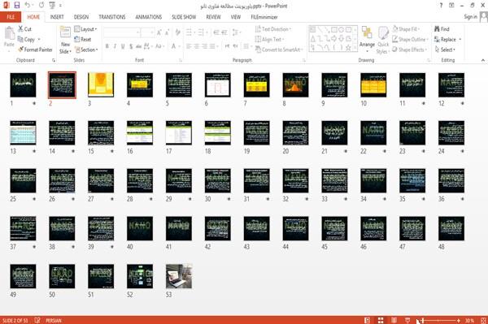Switch to the TRANSITIONS ribbon tab
Viewport: 488px width, 324px height.
click(112, 17)
